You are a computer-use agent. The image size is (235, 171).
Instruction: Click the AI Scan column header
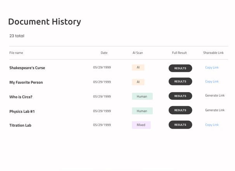coord(138,53)
